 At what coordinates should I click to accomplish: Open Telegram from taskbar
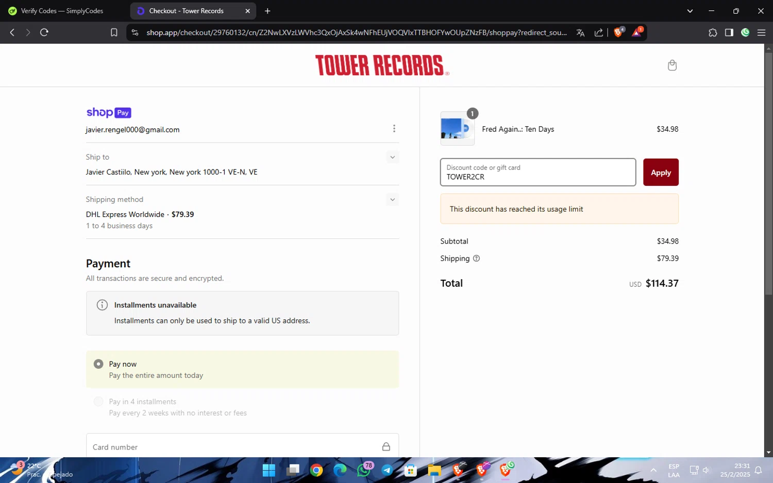click(x=387, y=470)
